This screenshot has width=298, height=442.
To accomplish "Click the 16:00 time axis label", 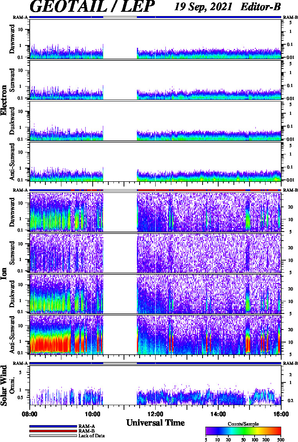I will 281,414.
